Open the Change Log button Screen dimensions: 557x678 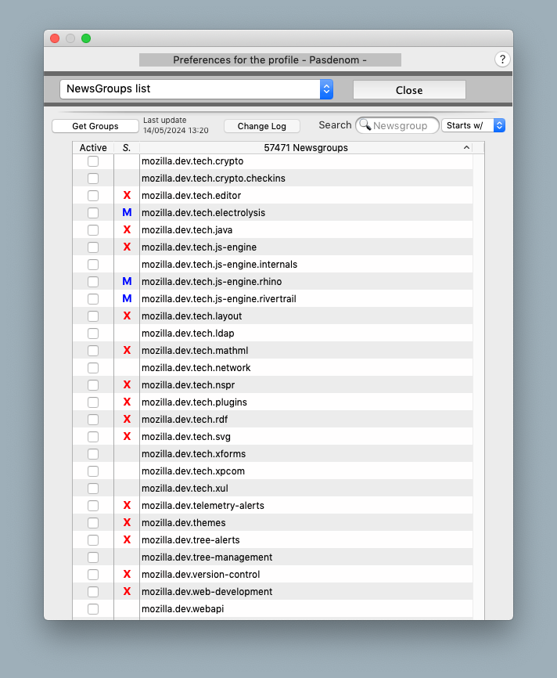(x=262, y=126)
